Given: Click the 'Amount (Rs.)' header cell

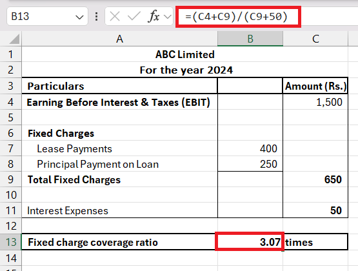Looking at the screenshot, I should pos(315,86).
